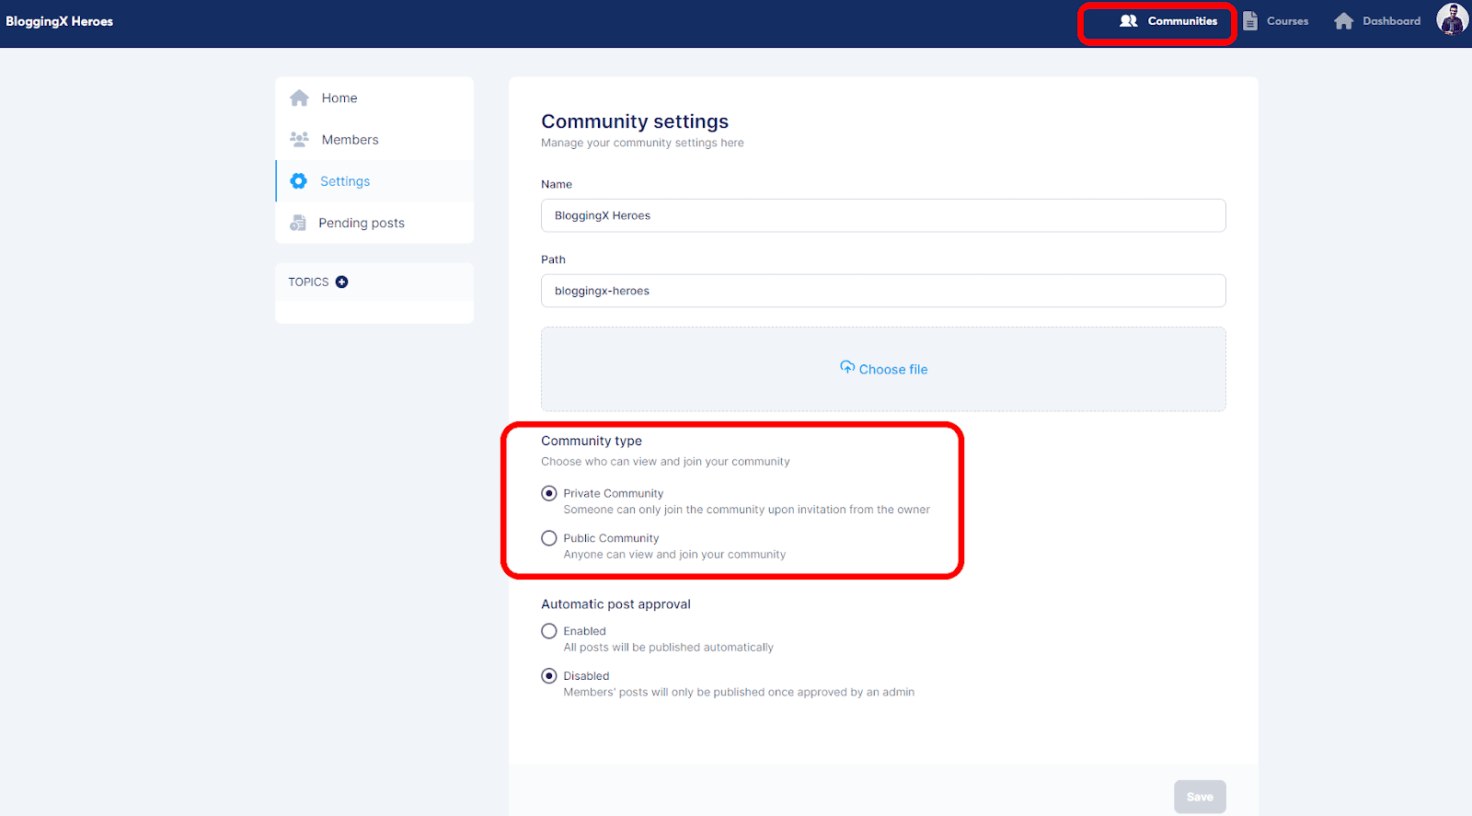Add a topic with the plus icon
The width and height of the screenshot is (1472, 816).
tap(342, 282)
